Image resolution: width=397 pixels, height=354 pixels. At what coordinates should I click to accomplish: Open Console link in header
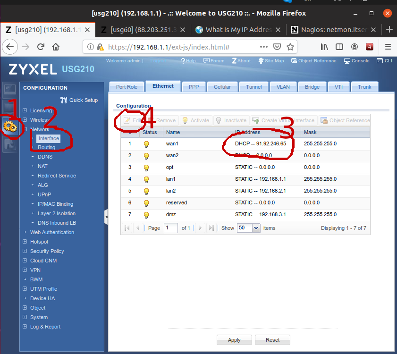(356, 61)
